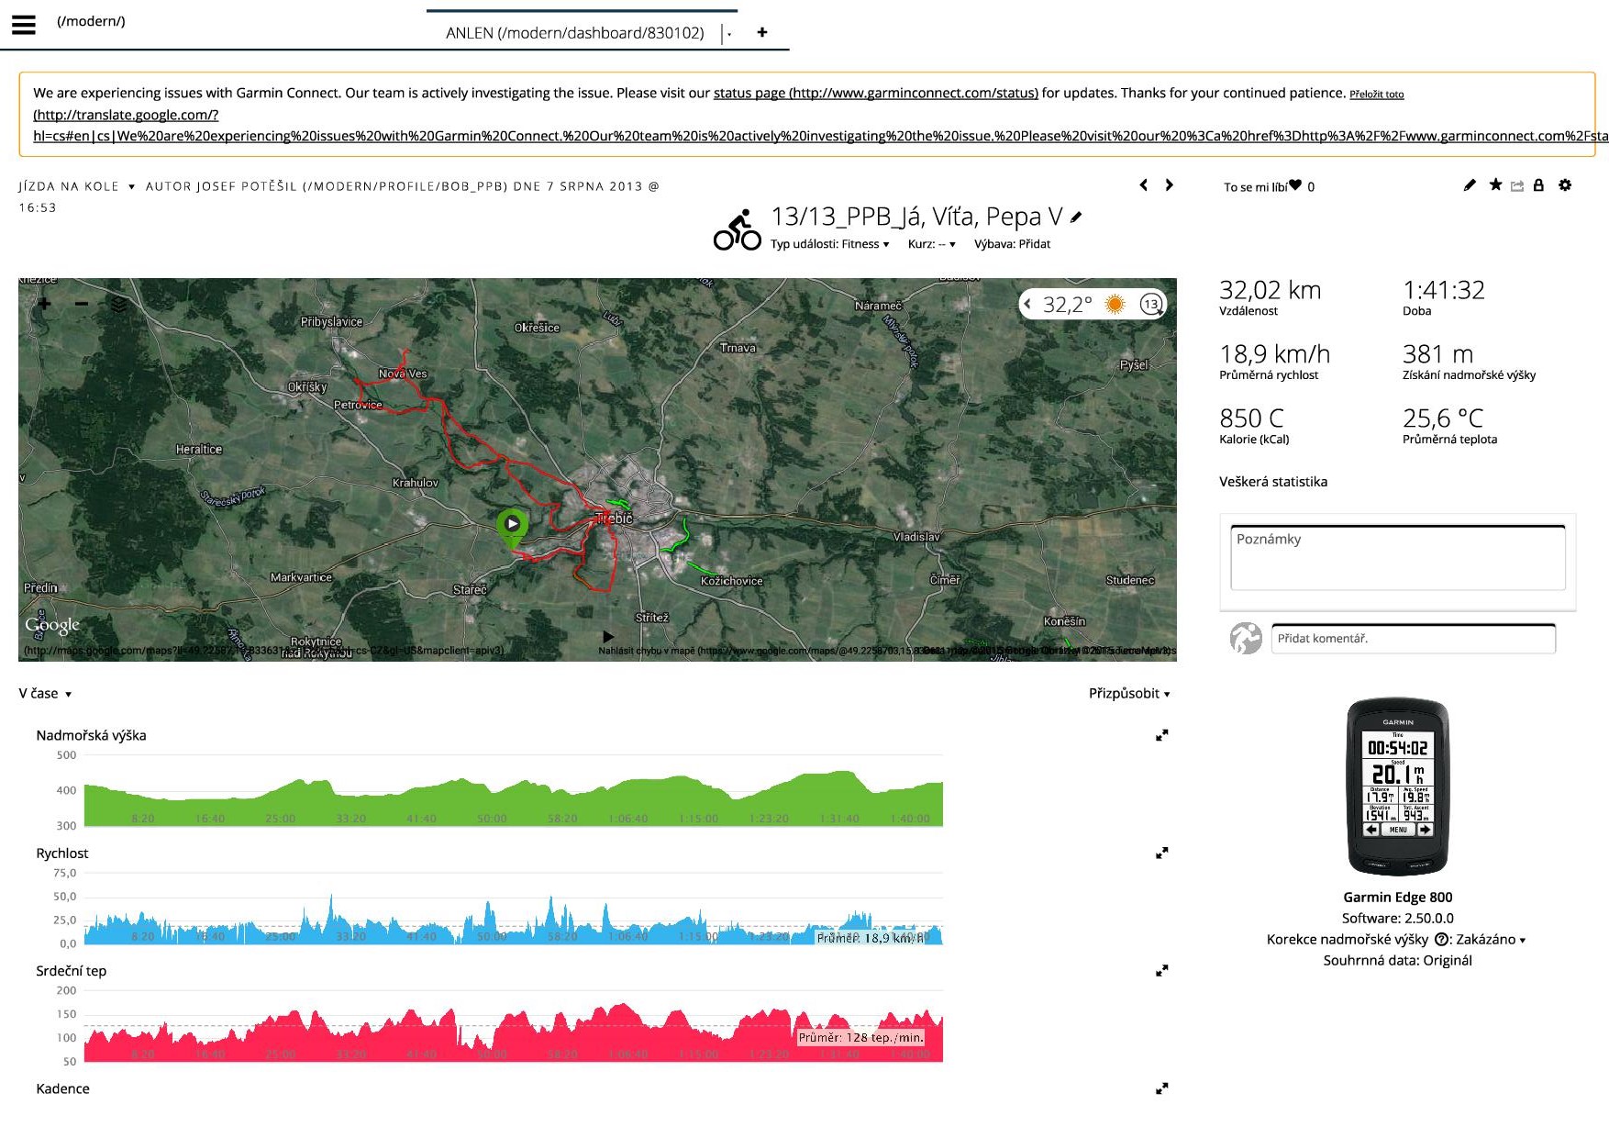Open the Garmin Connect status page link

click(875, 93)
